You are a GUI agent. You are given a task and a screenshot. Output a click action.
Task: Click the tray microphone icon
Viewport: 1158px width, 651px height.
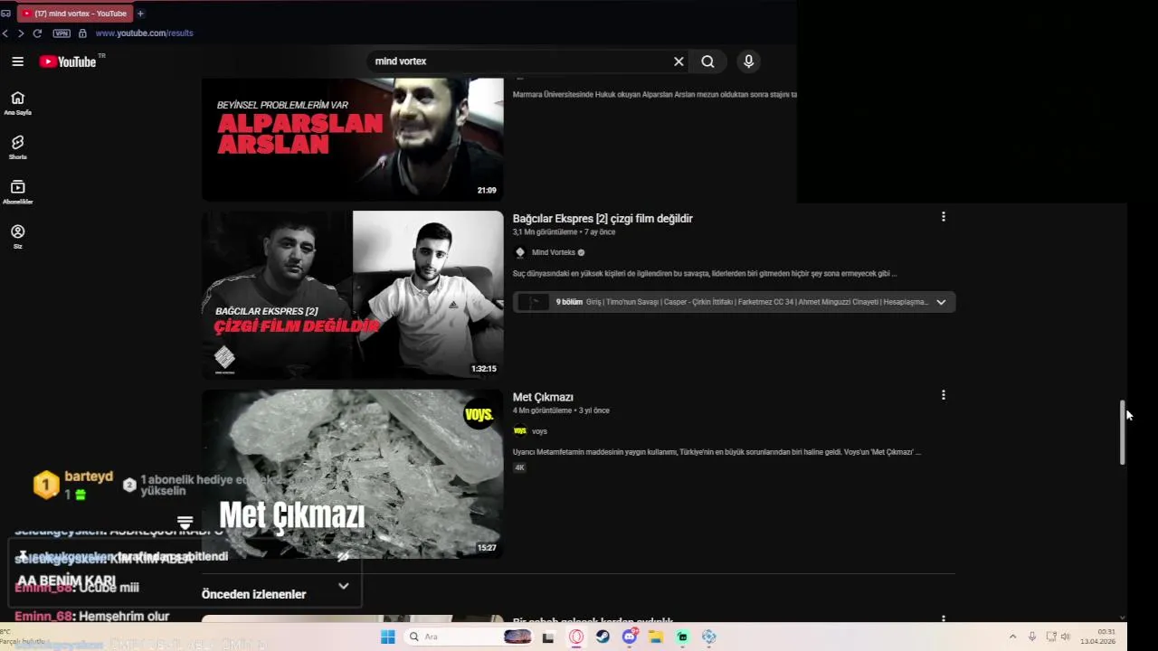[x=1031, y=637]
